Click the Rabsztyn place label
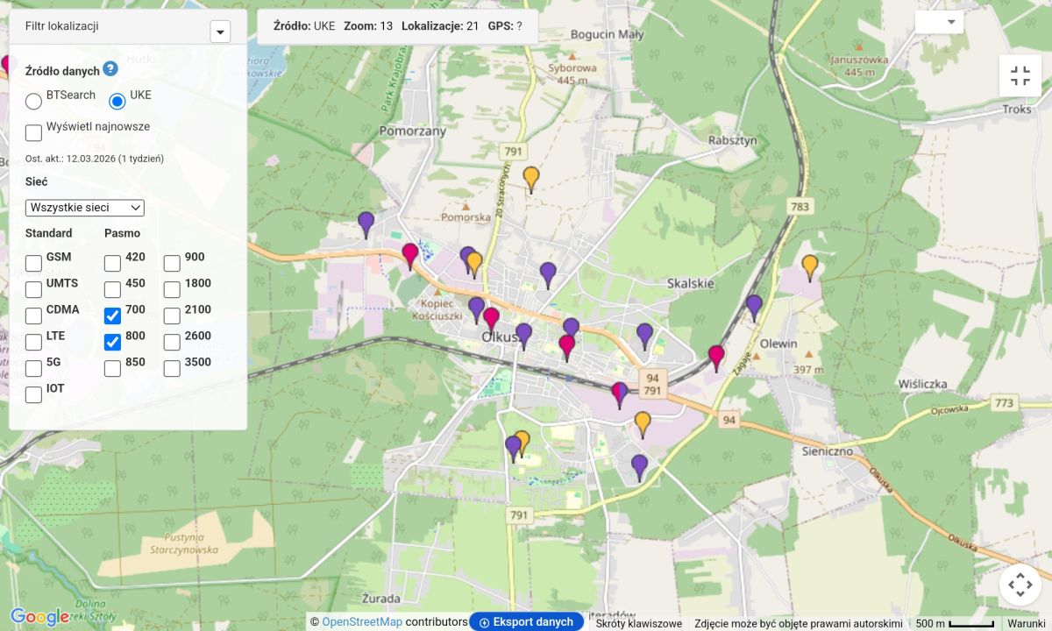This screenshot has height=631, width=1052. (732, 139)
